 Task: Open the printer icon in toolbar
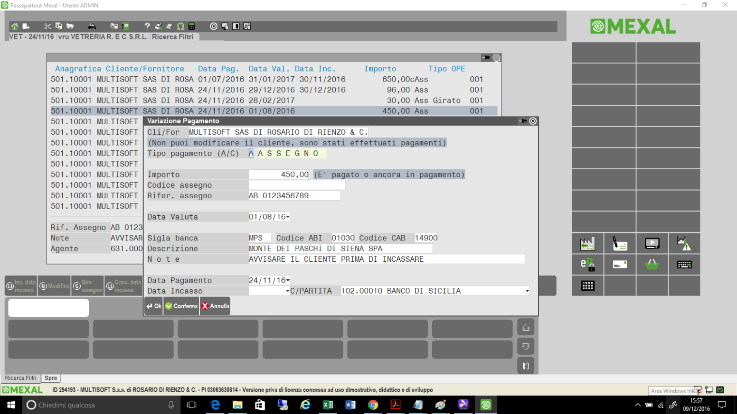pyautogui.click(x=92, y=27)
